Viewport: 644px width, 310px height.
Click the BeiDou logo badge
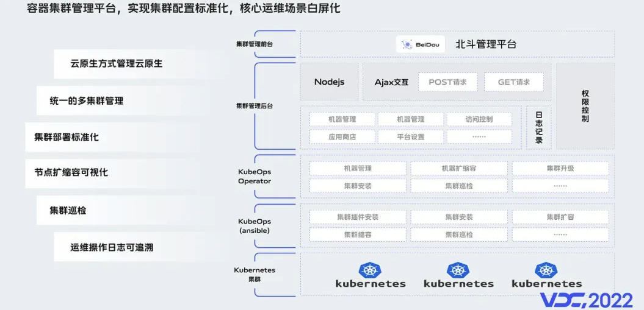tap(421, 44)
